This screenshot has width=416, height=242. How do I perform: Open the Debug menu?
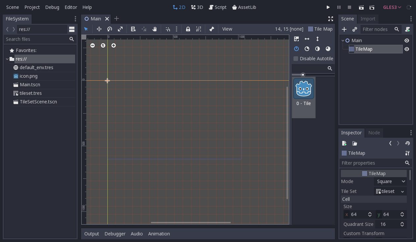pyautogui.click(x=52, y=7)
